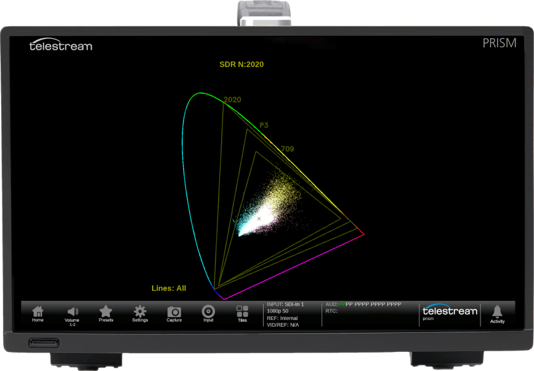Screen dimensions: 534x371
Task: Click the SDR N:2020 label
Action: (x=241, y=65)
